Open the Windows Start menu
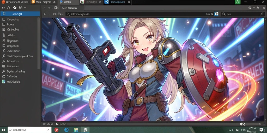Viewport: 267px width, 133px height. pyautogui.click(x=4, y=130)
